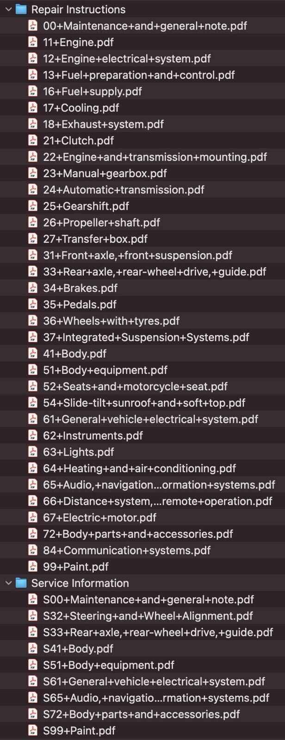
Task: Click the Repair Instructions folder name
Action: pyautogui.click(x=78, y=9)
